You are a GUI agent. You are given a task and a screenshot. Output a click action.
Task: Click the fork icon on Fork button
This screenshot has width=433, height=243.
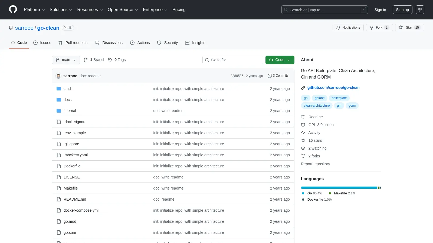[372, 28]
